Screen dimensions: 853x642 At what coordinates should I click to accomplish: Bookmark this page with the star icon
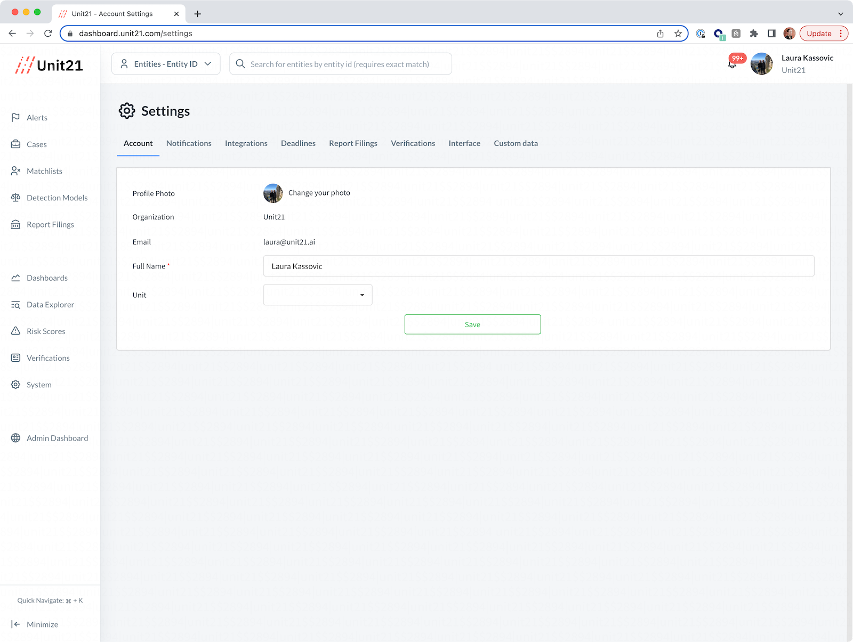click(x=678, y=34)
